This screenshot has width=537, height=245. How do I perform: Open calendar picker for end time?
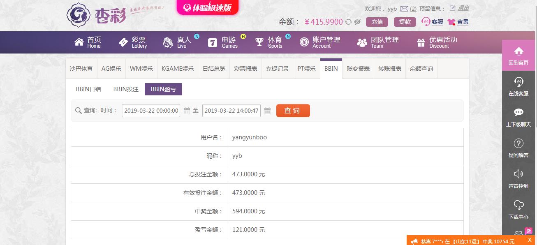click(x=267, y=111)
